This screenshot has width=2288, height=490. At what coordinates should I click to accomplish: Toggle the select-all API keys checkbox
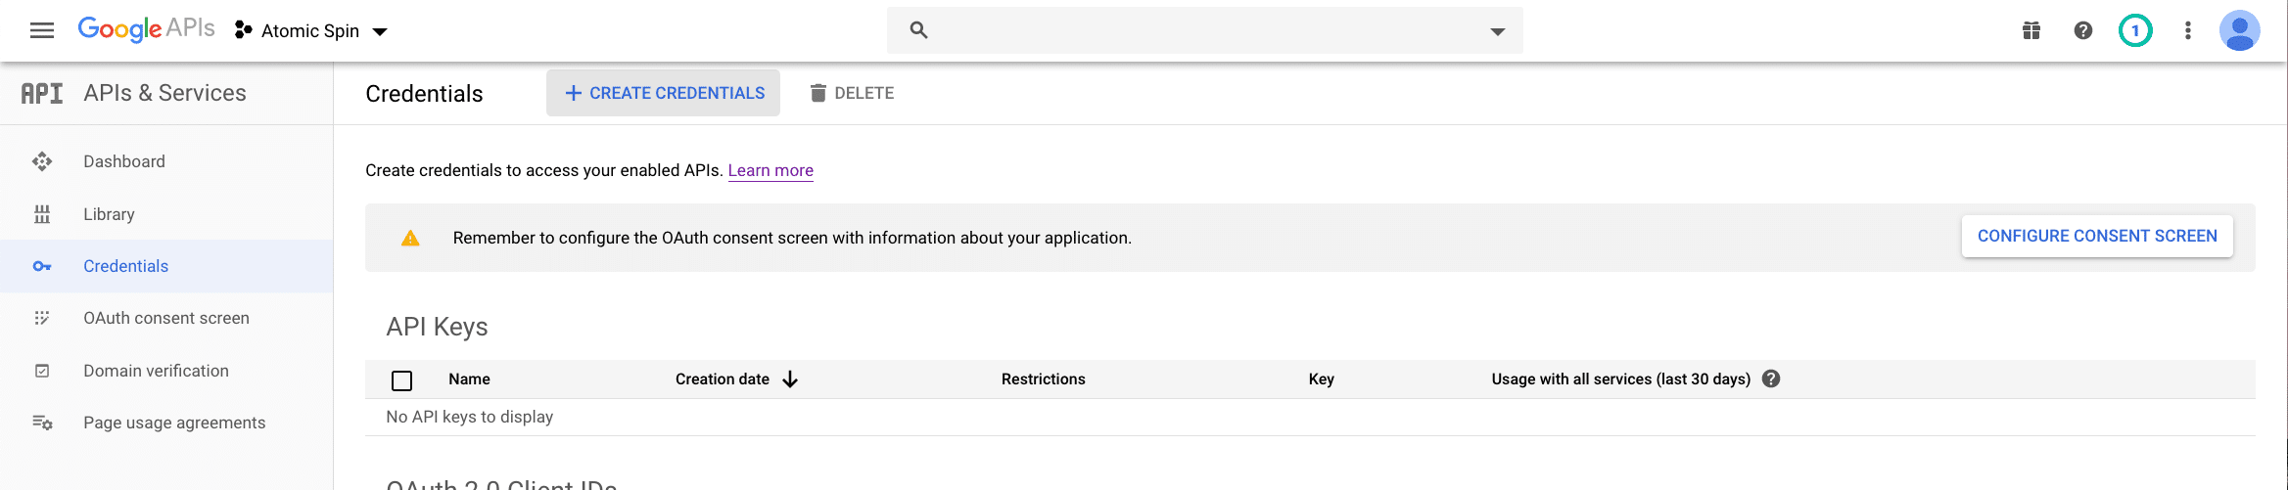pyautogui.click(x=401, y=380)
